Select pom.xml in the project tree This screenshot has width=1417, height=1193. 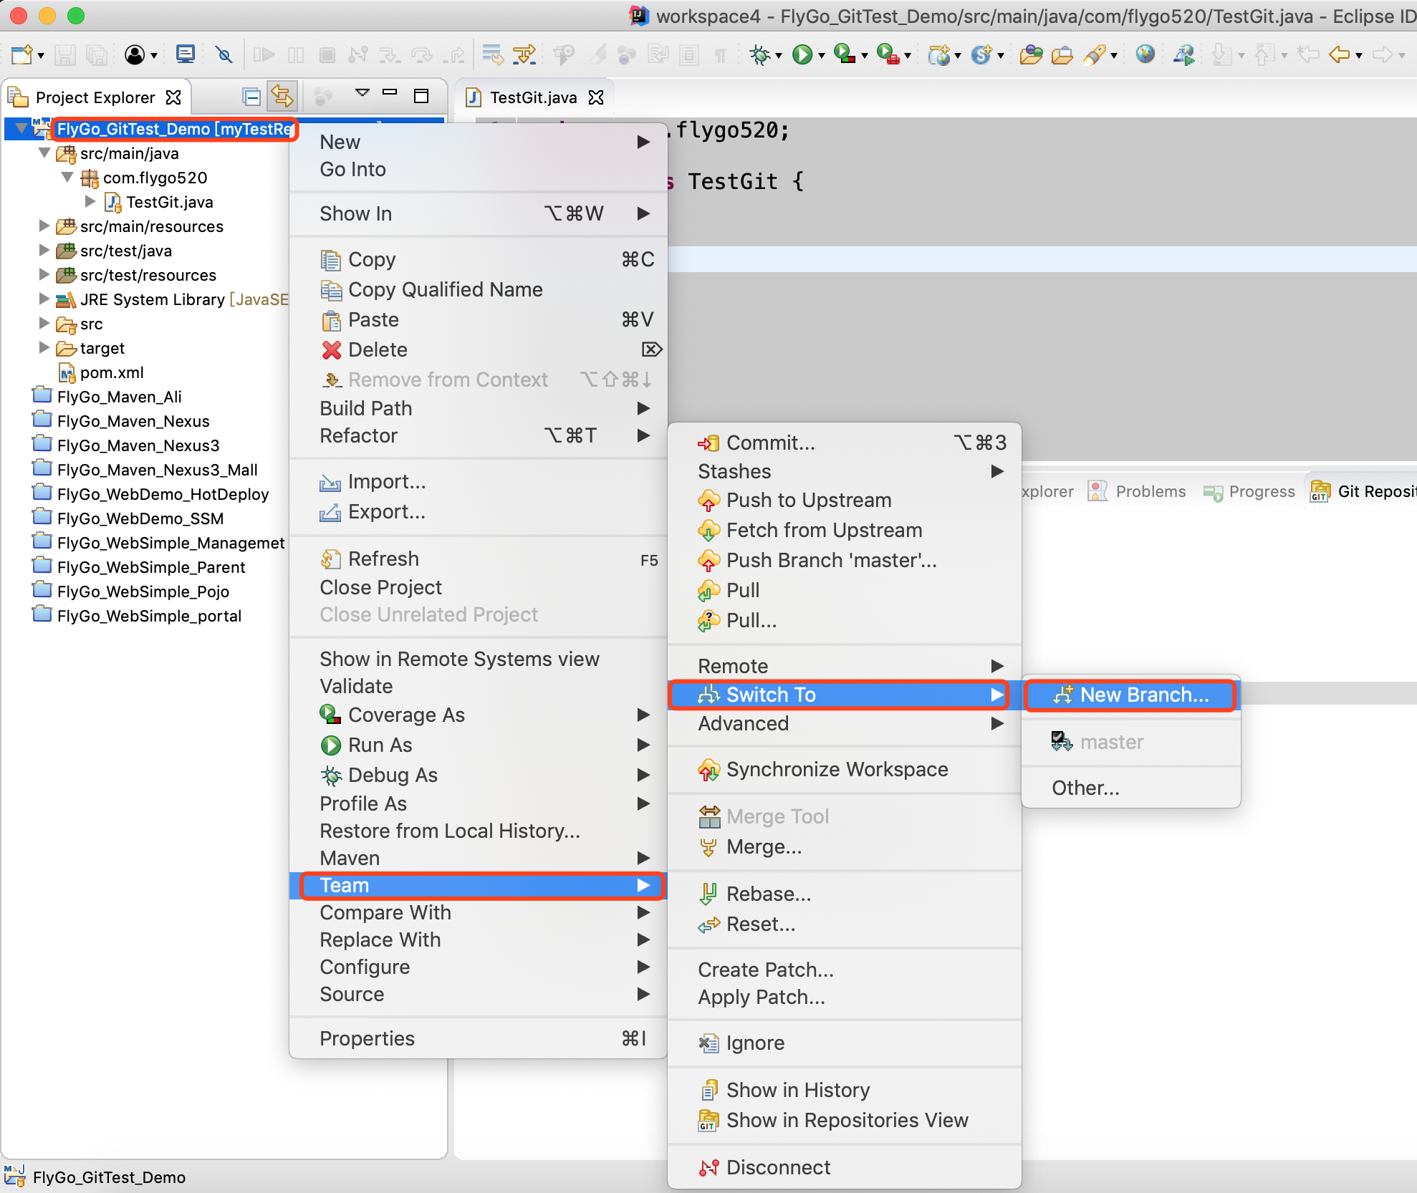112,372
